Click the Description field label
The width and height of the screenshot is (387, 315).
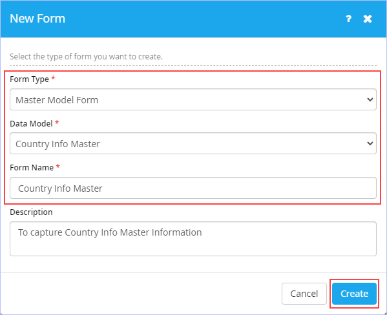coord(31,212)
